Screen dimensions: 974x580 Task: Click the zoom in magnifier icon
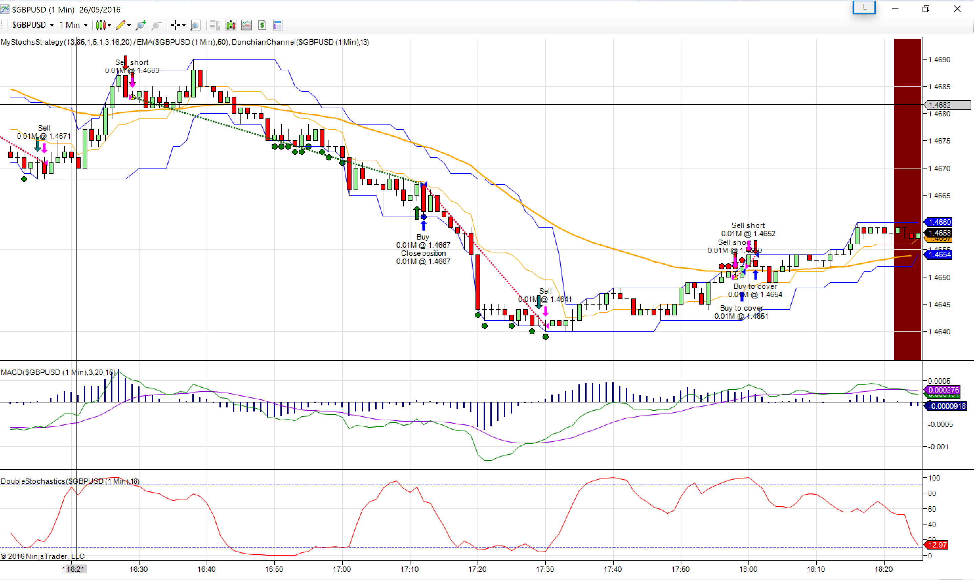(x=141, y=25)
